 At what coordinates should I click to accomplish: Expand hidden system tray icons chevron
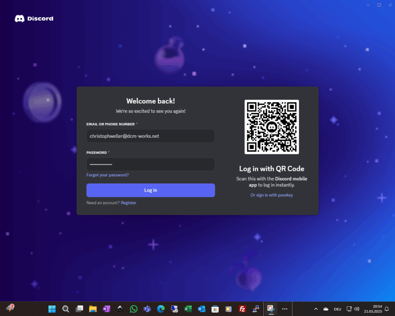316,309
